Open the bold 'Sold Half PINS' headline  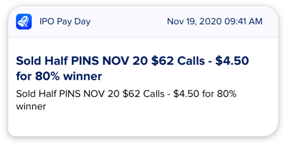tap(132, 68)
